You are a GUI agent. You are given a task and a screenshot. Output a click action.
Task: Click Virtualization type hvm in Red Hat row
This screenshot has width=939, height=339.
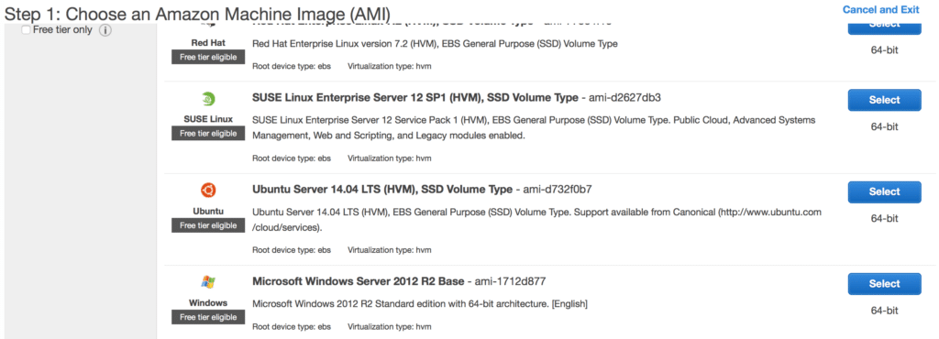coord(389,66)
